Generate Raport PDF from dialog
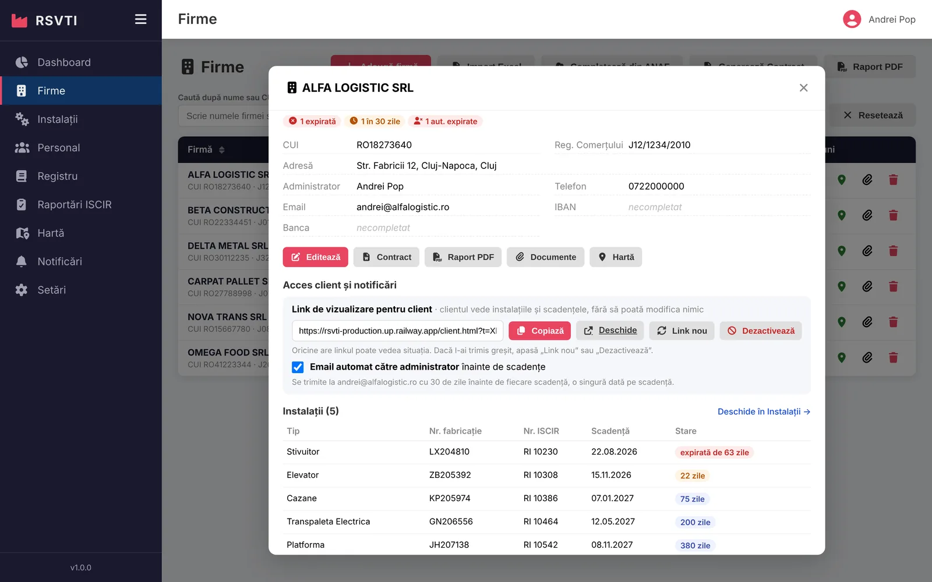 click(x=463, y=257)
